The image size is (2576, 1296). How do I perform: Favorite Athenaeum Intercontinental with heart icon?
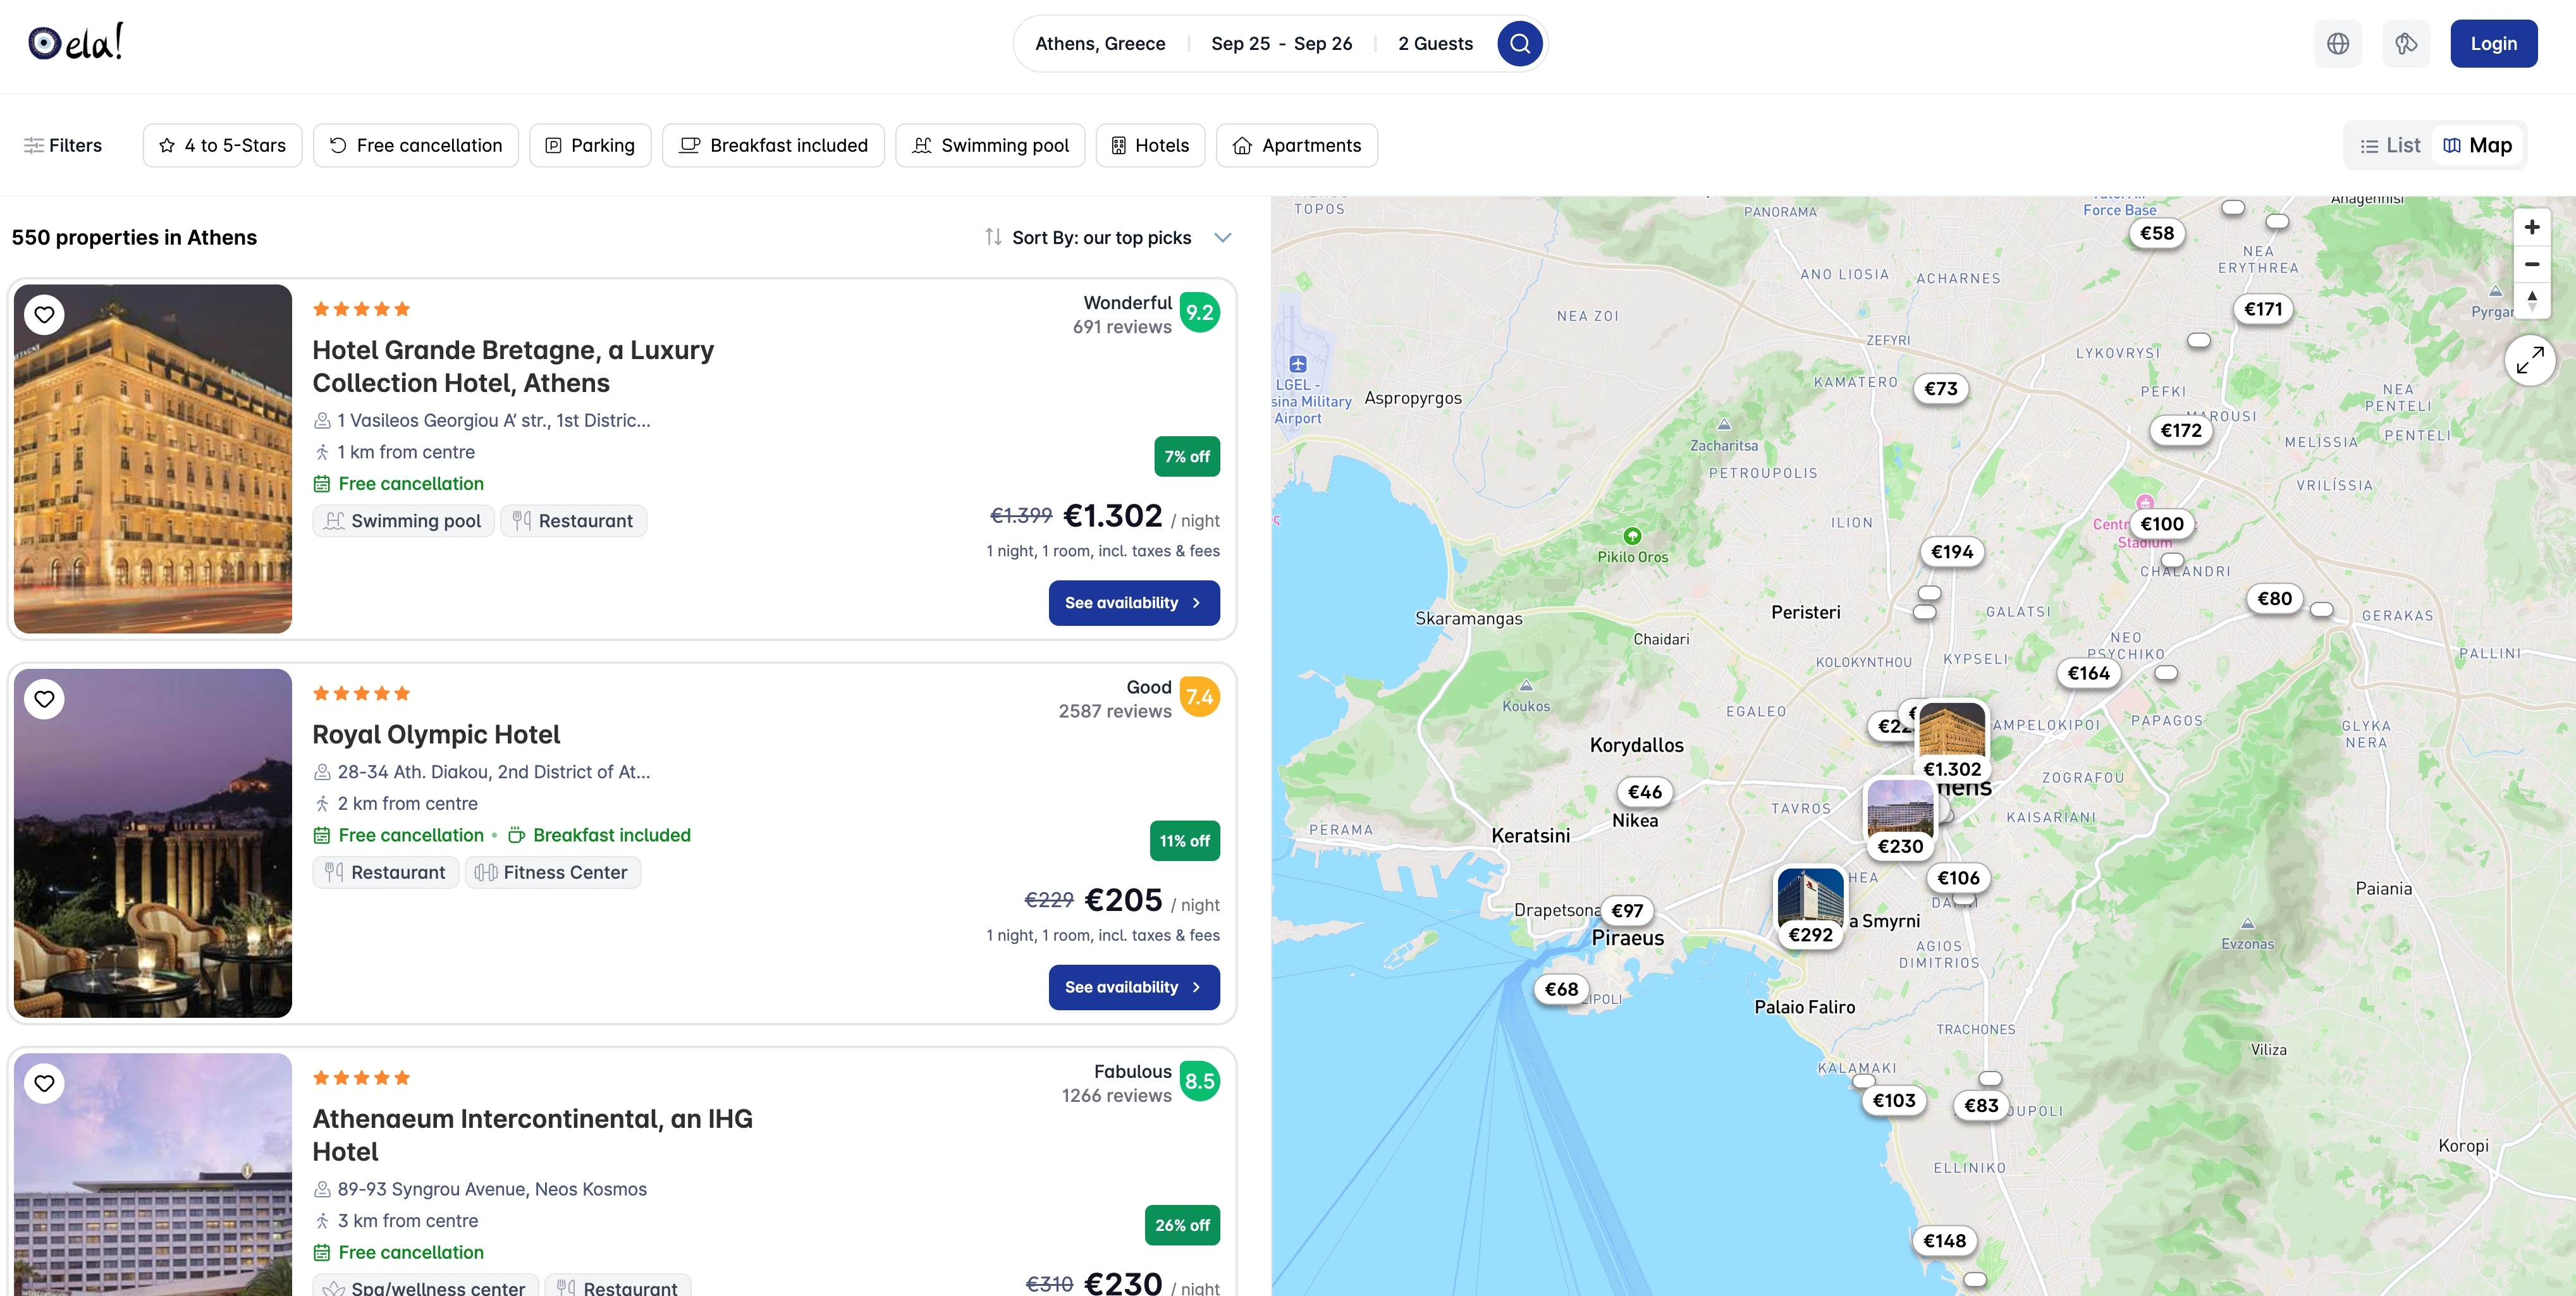pyautogui.click(x=44, y=1083)
